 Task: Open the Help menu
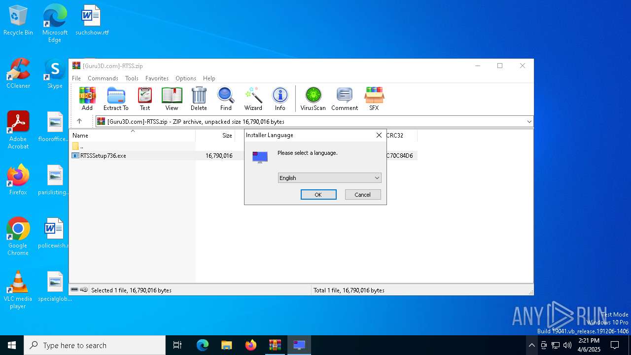[209, 78]
